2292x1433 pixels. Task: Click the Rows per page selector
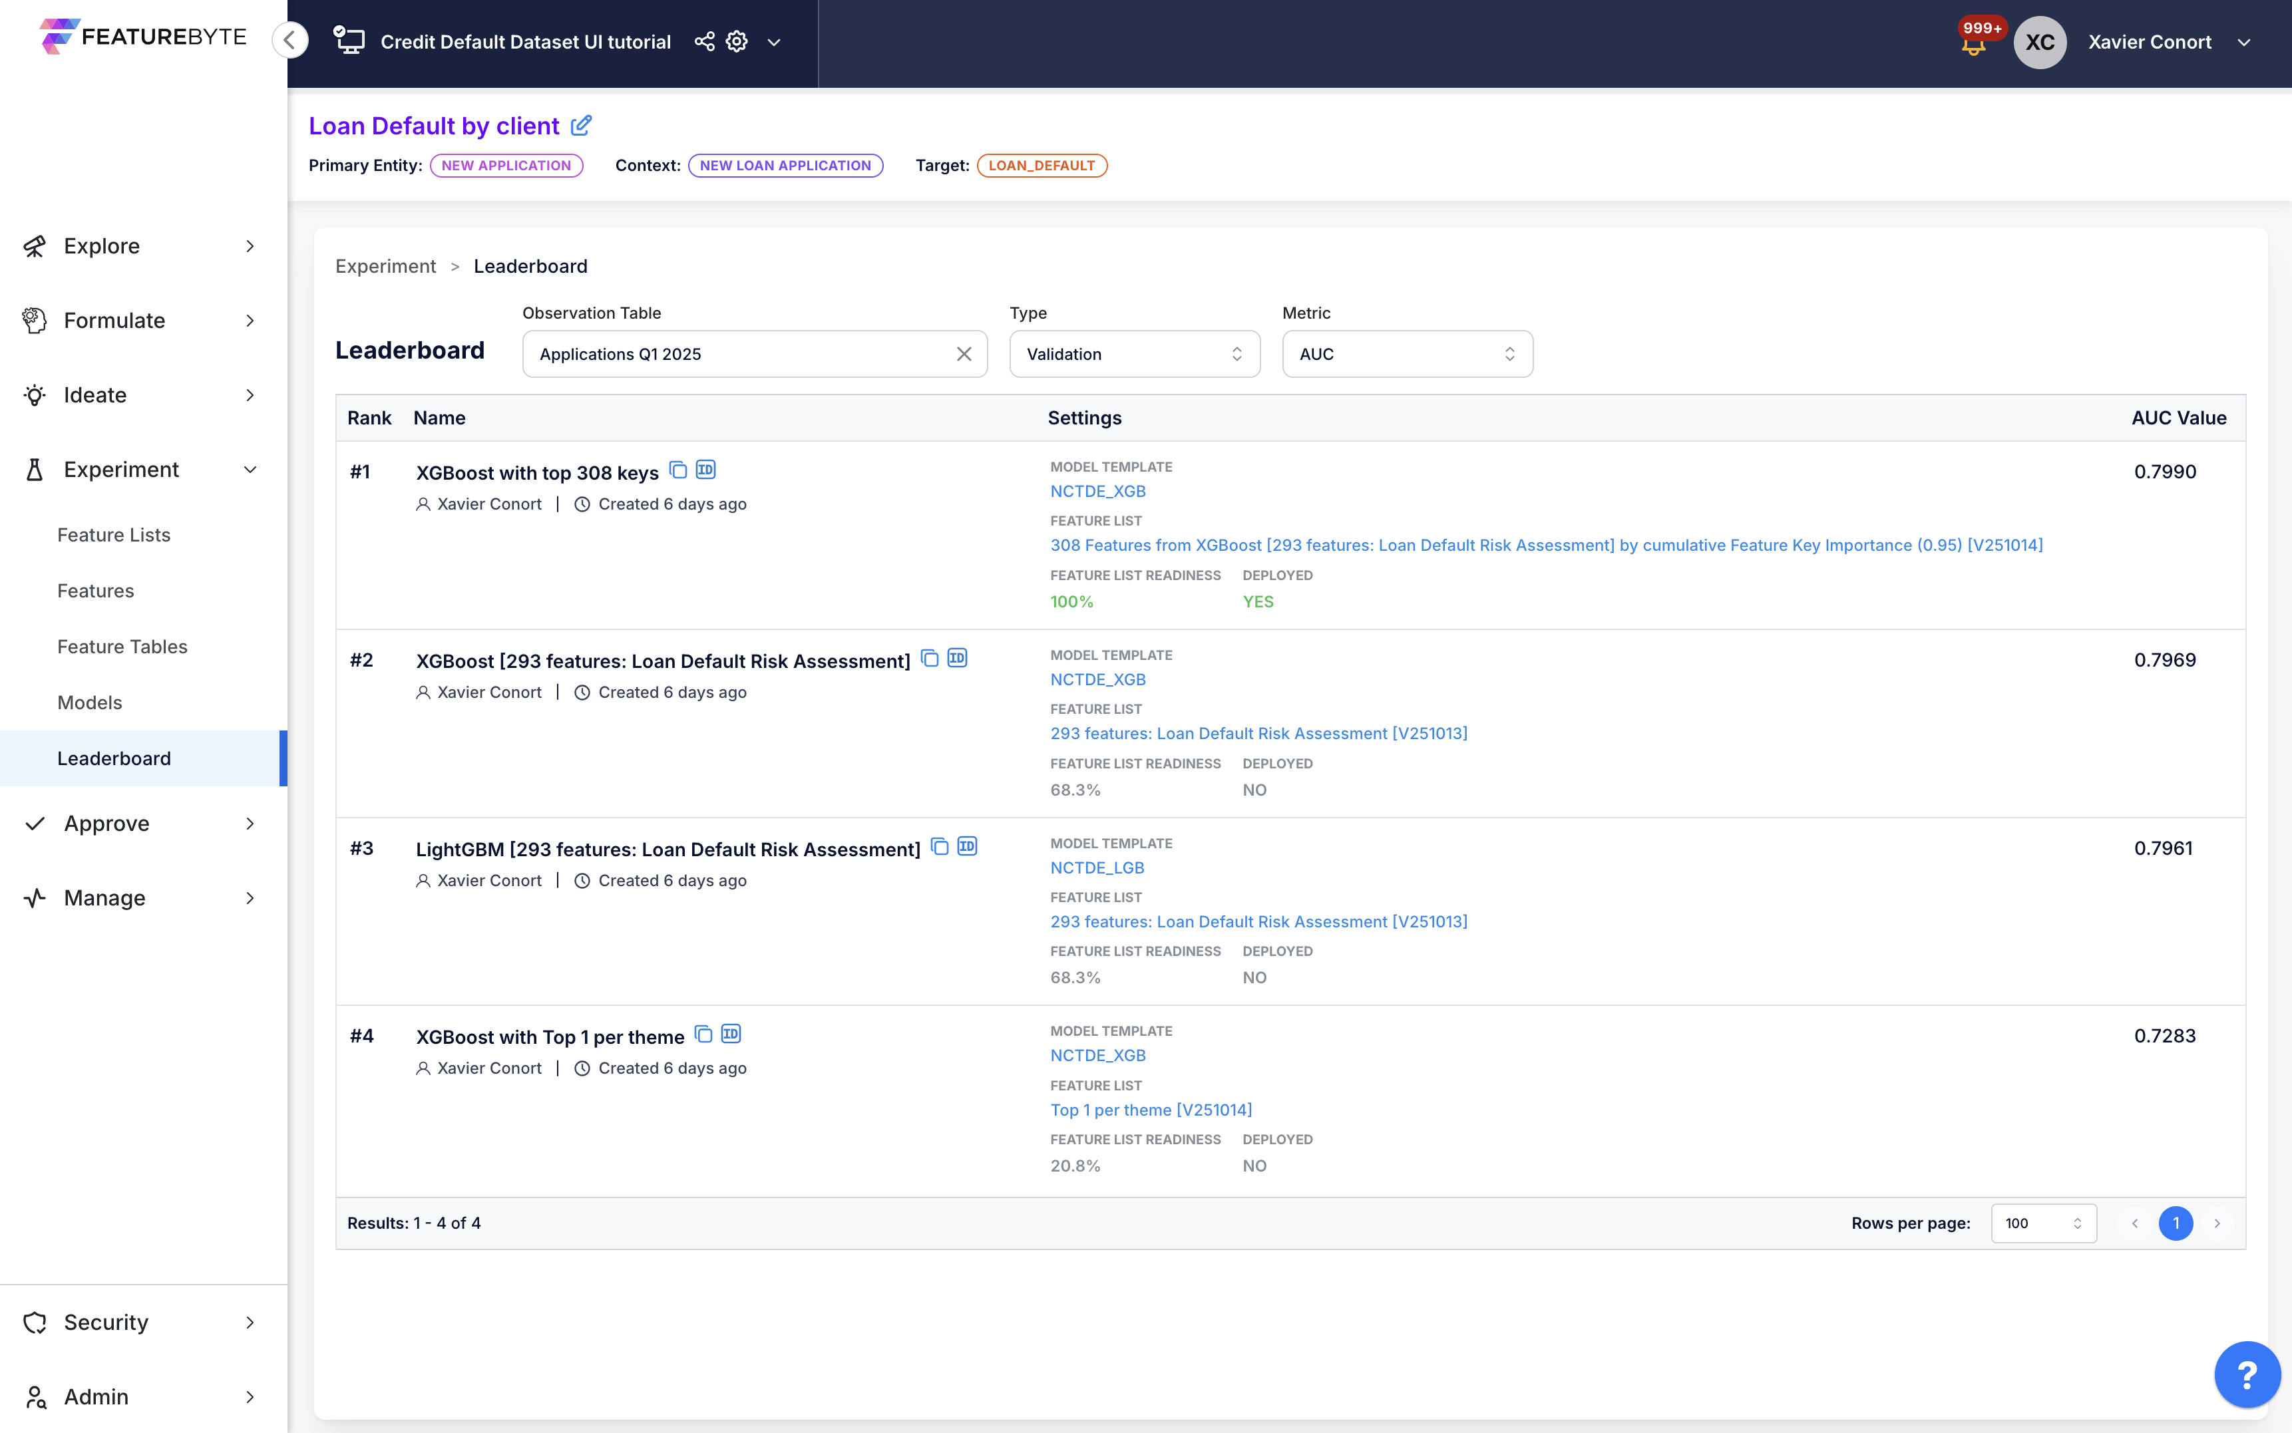2044,1223
